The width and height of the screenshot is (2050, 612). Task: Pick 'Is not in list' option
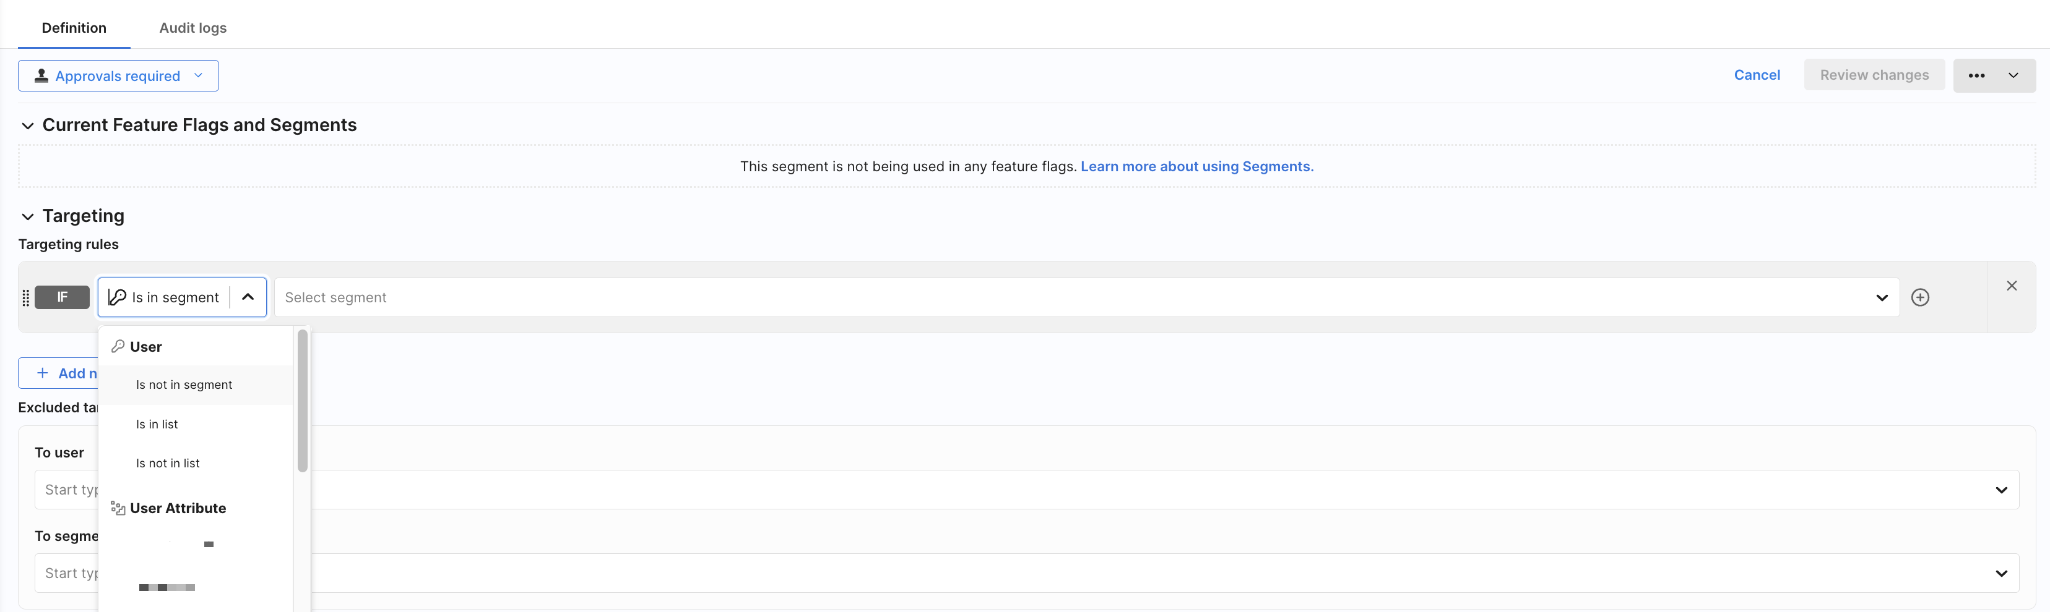tap(168, 464)
